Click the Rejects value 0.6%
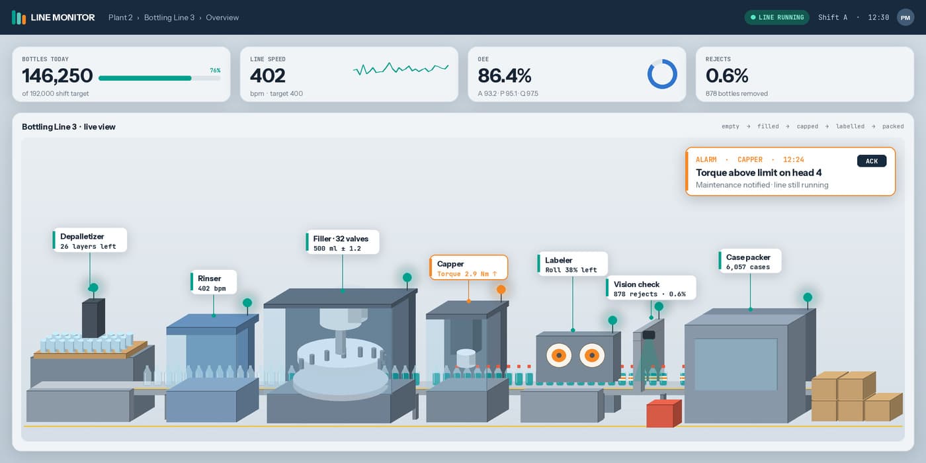Viewport: 926px width, 463px height. pyautogui.click(x=727, y=75)
